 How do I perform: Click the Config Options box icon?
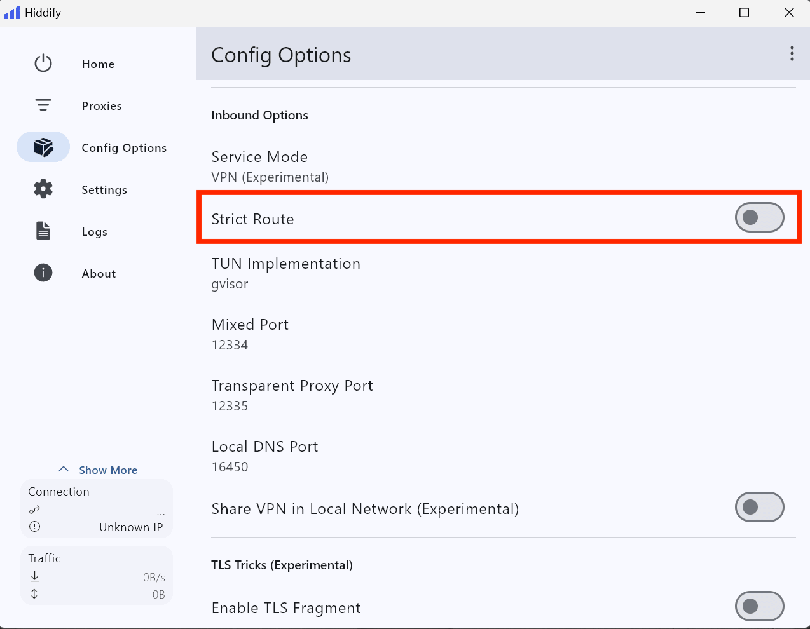point(43,147)
